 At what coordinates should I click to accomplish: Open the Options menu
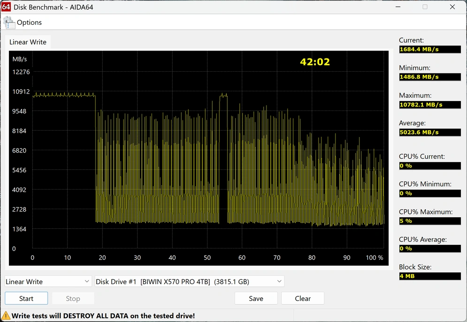(29, 22)
